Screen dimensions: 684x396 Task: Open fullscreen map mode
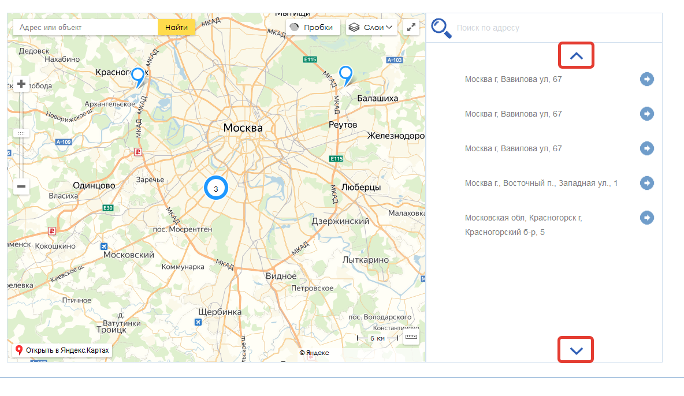(411, 28)
